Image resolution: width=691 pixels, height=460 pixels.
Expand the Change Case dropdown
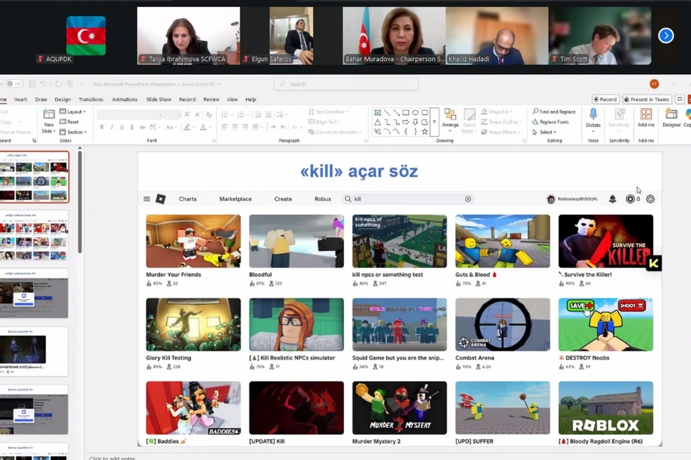pos(176,127)
